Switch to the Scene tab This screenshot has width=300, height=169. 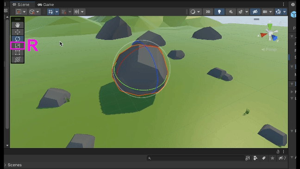click(x=21, y=5)
